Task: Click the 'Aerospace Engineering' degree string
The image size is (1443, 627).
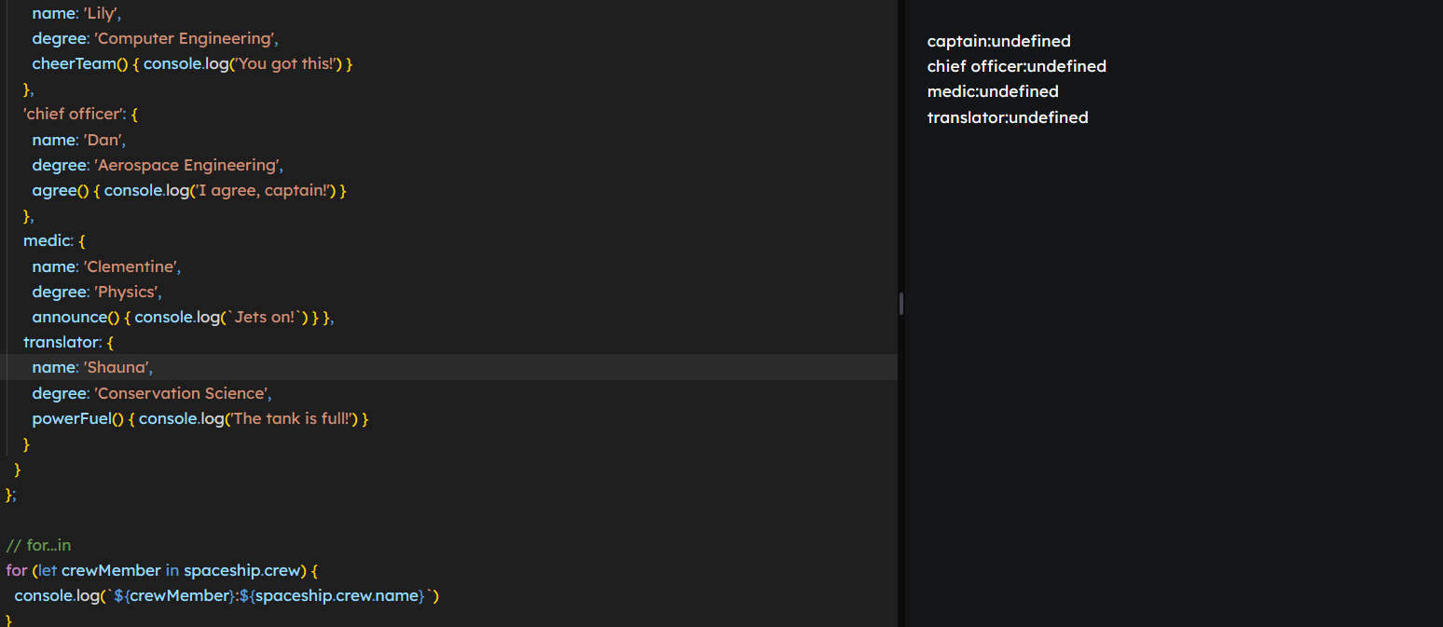Action: 187,165
